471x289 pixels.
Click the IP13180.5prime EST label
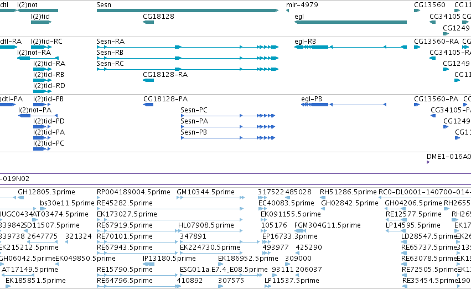coord(169,259)
